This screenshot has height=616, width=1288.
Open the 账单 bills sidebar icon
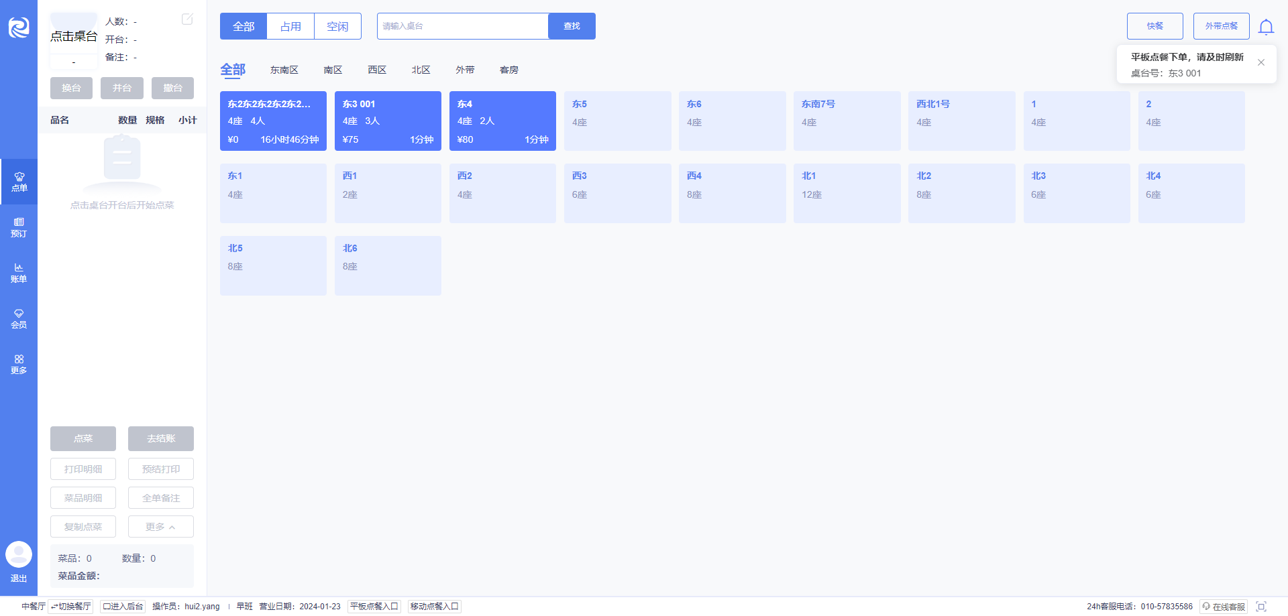[19, 273]
